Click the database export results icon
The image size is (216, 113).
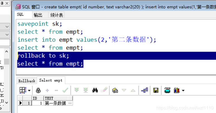click(x=167, y=90)
